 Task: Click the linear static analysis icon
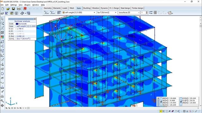[46, 13]
